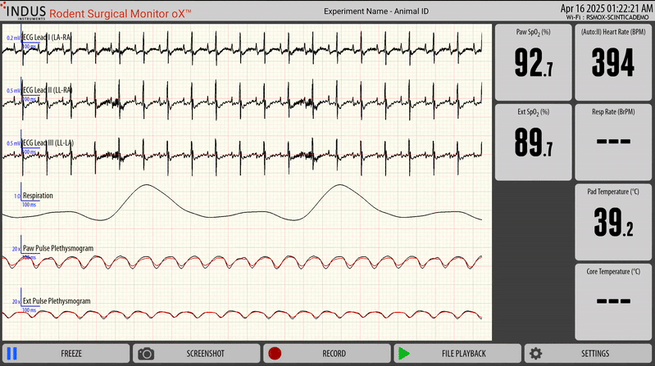The width and height of the screenshot is (655, 366).
Task: Click the 20x scale on Ext Plethysmogram
Action: click(16, 301)
